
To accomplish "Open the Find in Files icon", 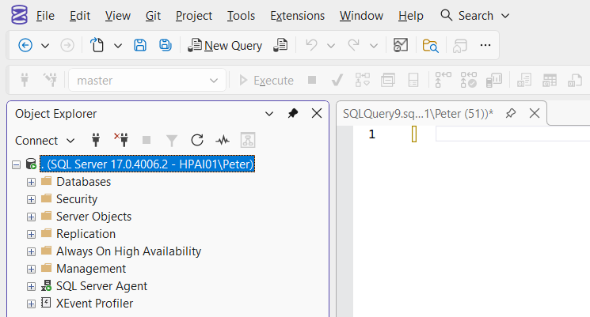I will click(x=430, y=46).
